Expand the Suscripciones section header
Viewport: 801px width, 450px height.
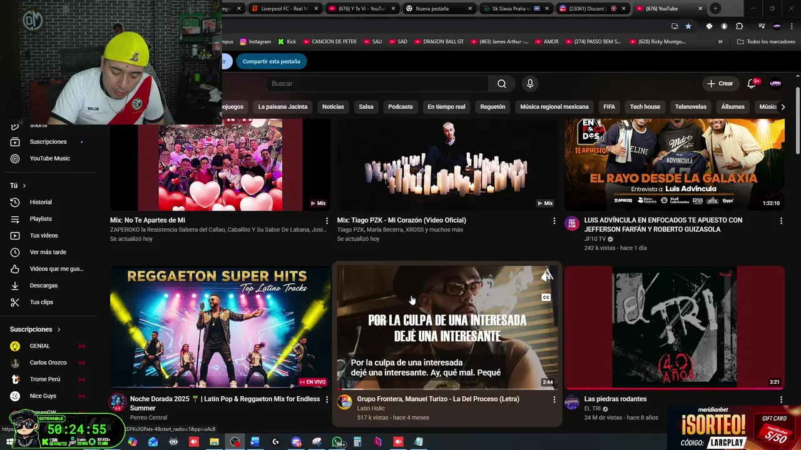point(35,329)
